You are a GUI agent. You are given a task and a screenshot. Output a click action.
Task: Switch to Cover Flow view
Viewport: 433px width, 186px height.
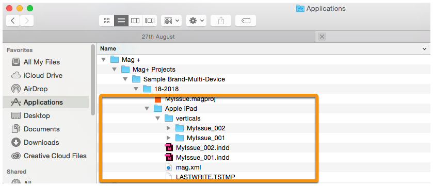click(150, 21)
